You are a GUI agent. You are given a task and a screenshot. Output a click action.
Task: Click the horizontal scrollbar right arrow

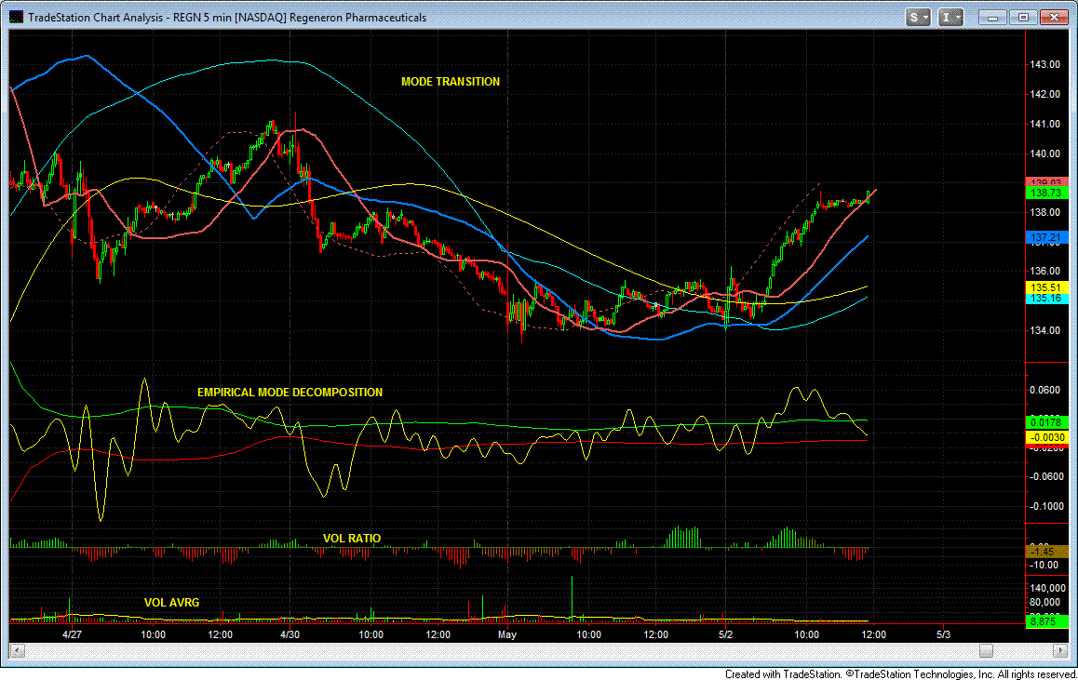[x=1060, y=650]
